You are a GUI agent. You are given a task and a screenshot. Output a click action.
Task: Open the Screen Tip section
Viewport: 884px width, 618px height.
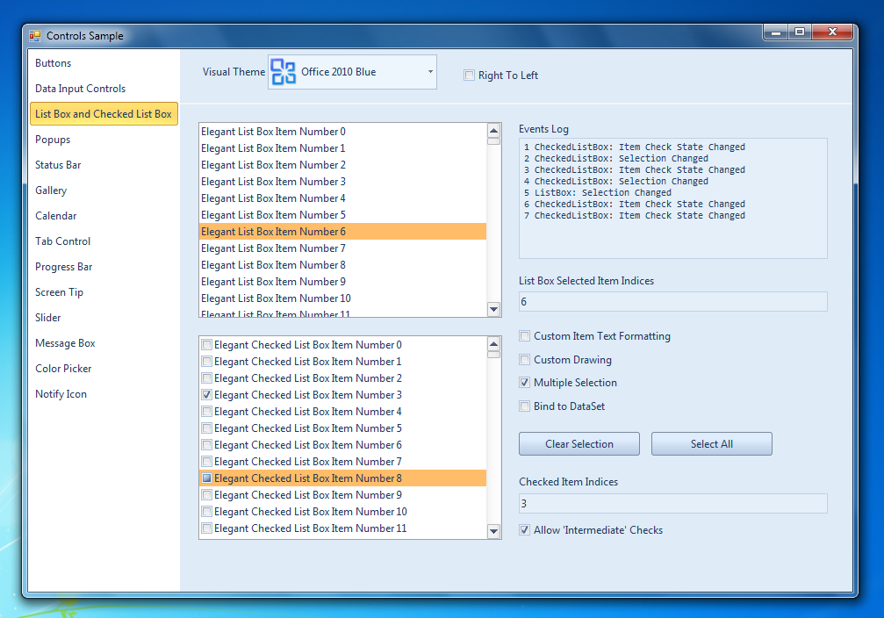pyautogui.click(x=59, y=292)
